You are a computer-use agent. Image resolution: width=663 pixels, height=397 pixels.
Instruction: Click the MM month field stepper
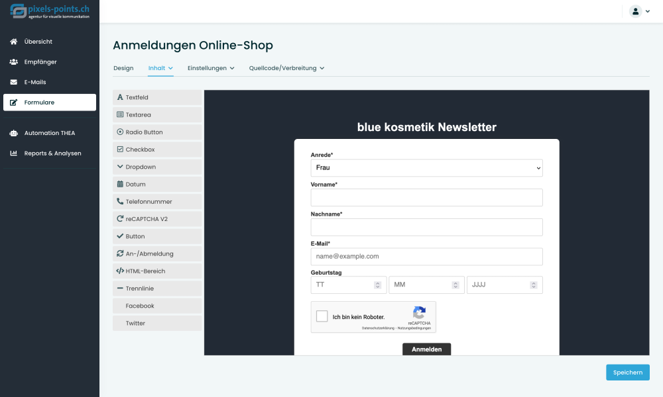pyautogui.click(x=455, y=285)
